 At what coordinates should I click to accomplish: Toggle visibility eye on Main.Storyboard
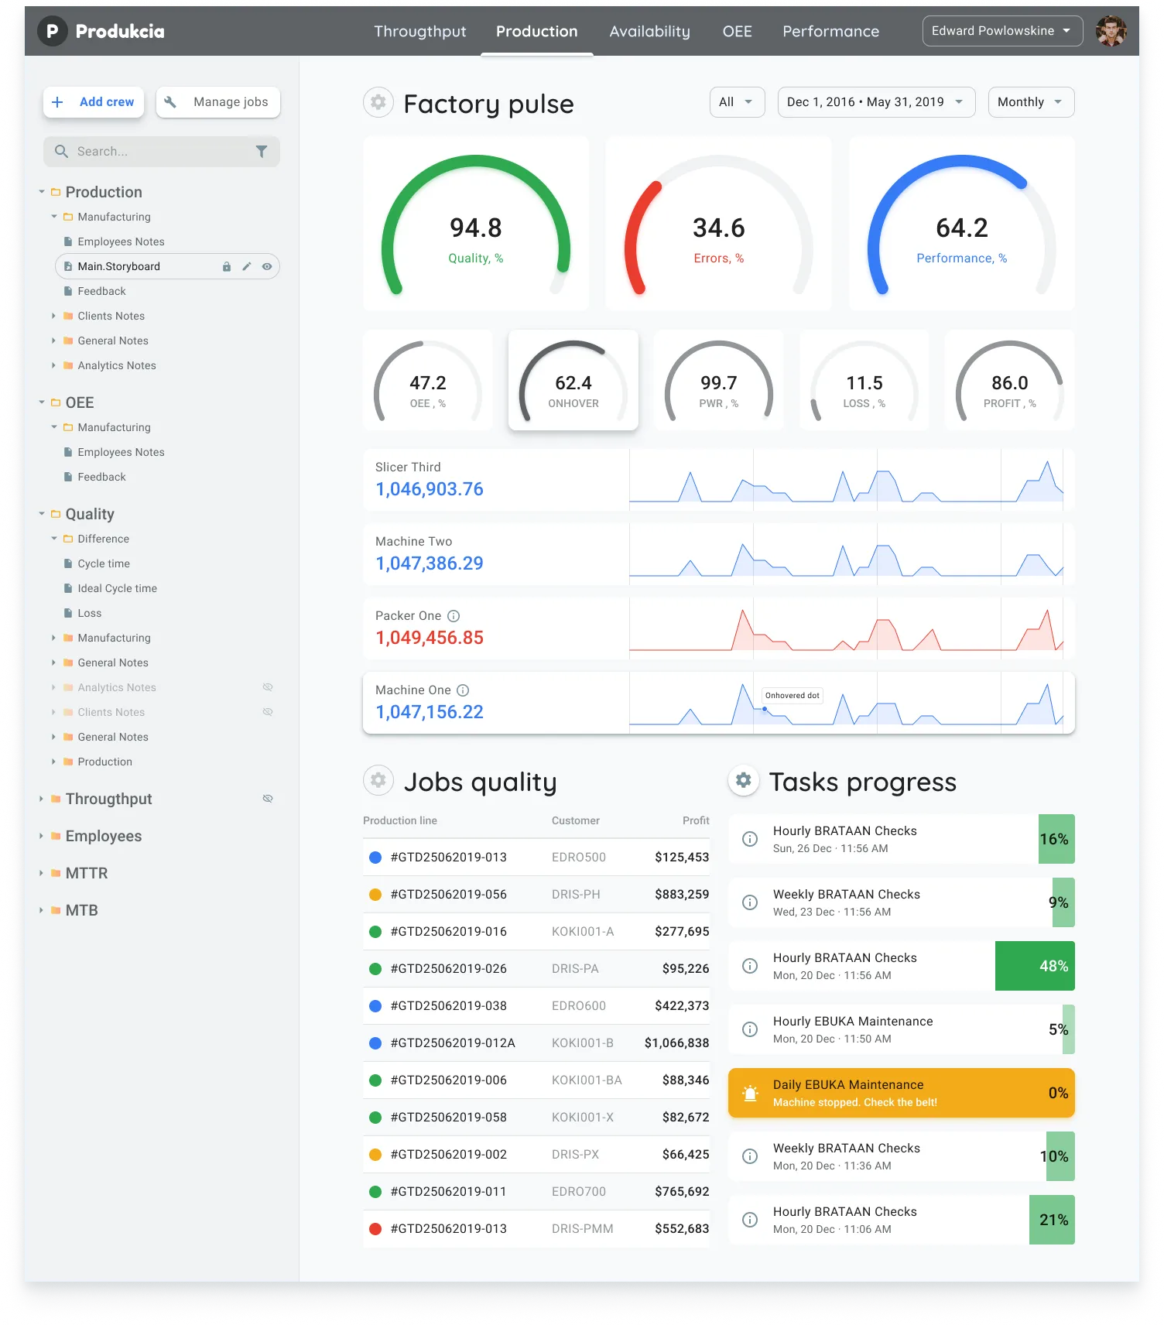(x=267, y=266)
